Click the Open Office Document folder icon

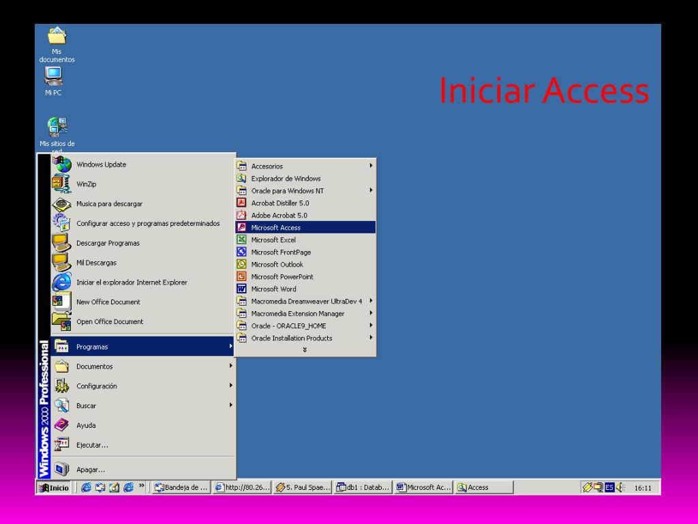(x=61, y=321)
